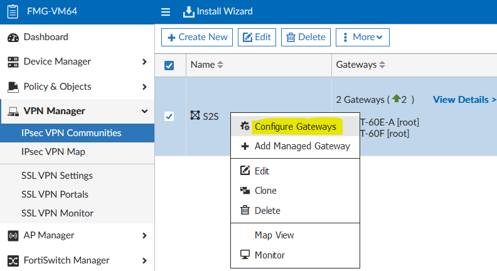Uncheck the S2S row checkbox

pyautogui.click(x=169, y=117)
